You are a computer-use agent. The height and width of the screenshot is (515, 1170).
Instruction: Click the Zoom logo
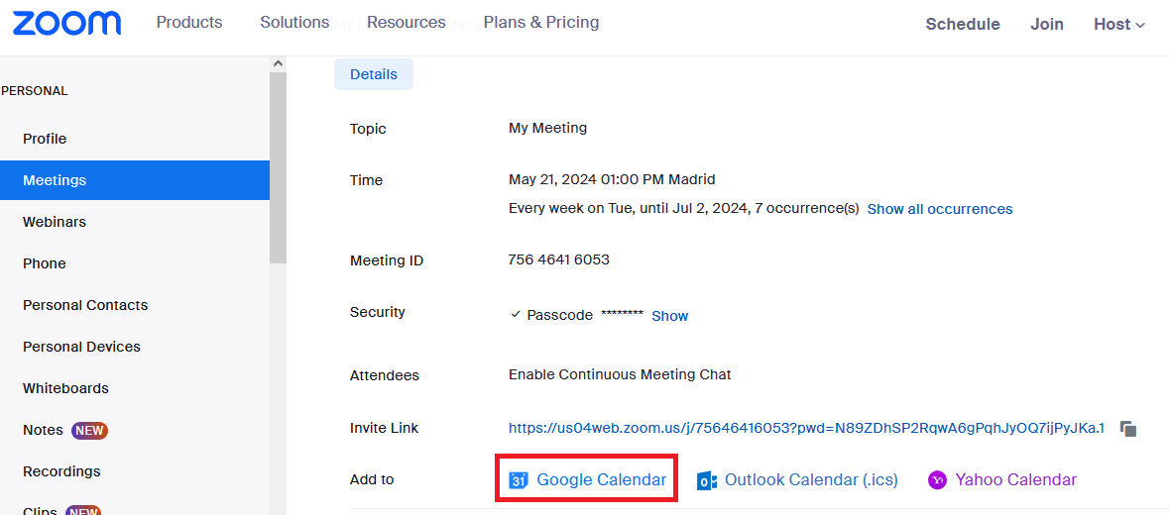click(x=66, y=23)
